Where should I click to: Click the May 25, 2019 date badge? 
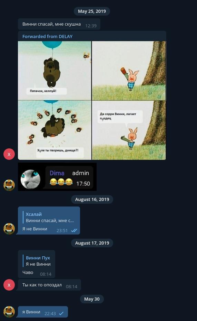(x=92, y=11)
